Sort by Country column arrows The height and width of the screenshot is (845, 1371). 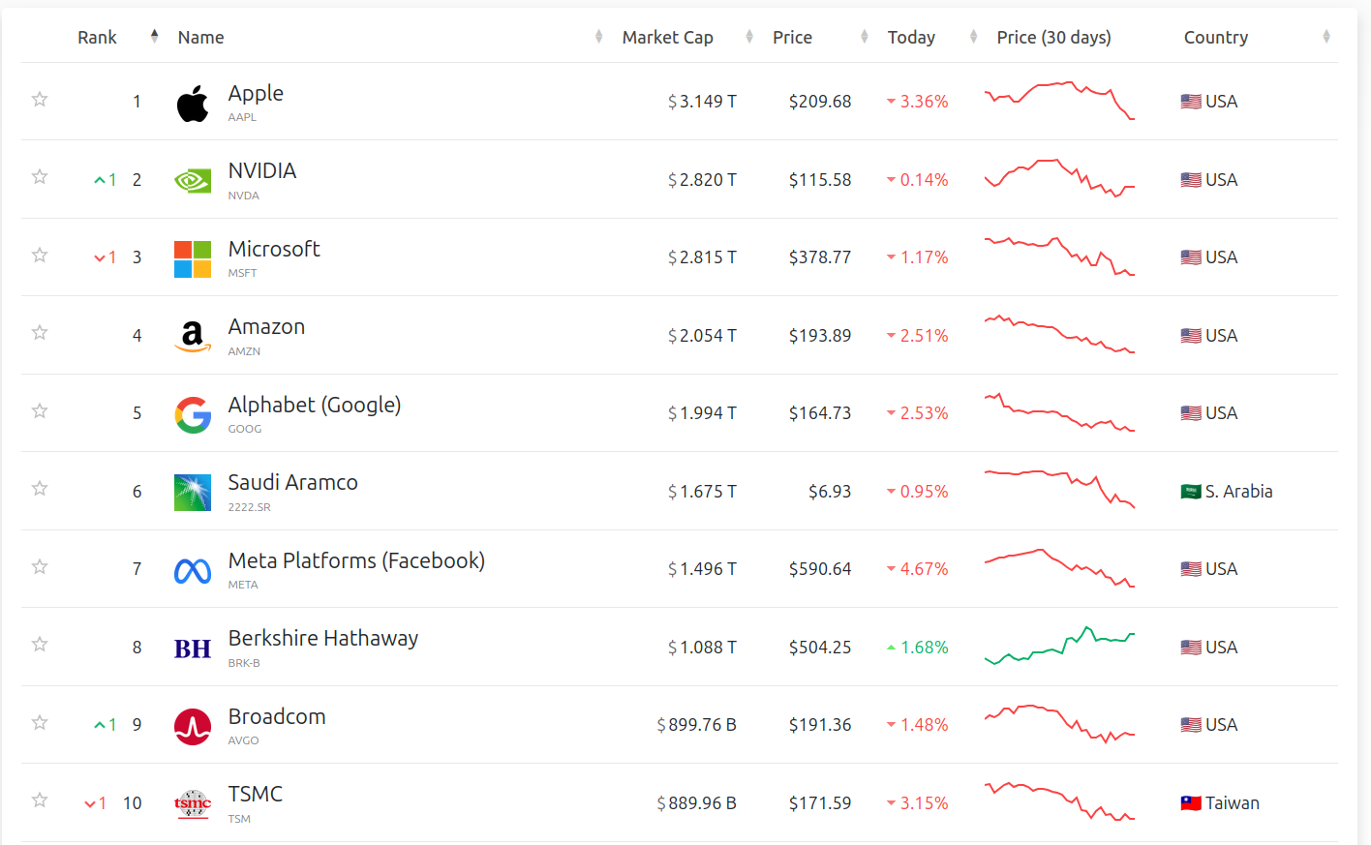[1325, 37]
